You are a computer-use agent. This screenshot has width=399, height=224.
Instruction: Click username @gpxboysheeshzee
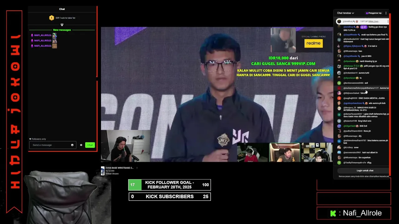(x=353, y=103)
